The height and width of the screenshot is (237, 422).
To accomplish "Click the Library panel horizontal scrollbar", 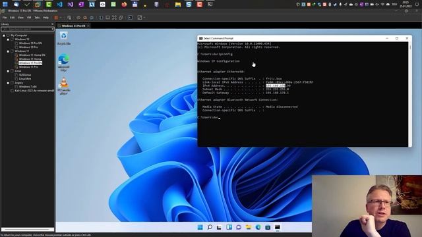I will pyautogui.click(x=28, y=230).
